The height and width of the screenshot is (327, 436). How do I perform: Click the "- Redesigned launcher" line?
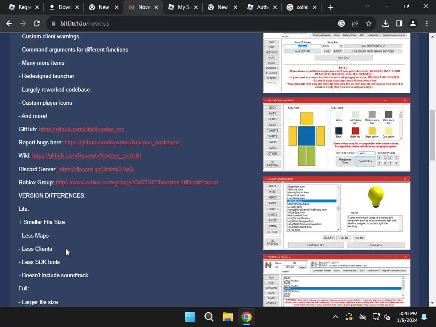point(46,76)
